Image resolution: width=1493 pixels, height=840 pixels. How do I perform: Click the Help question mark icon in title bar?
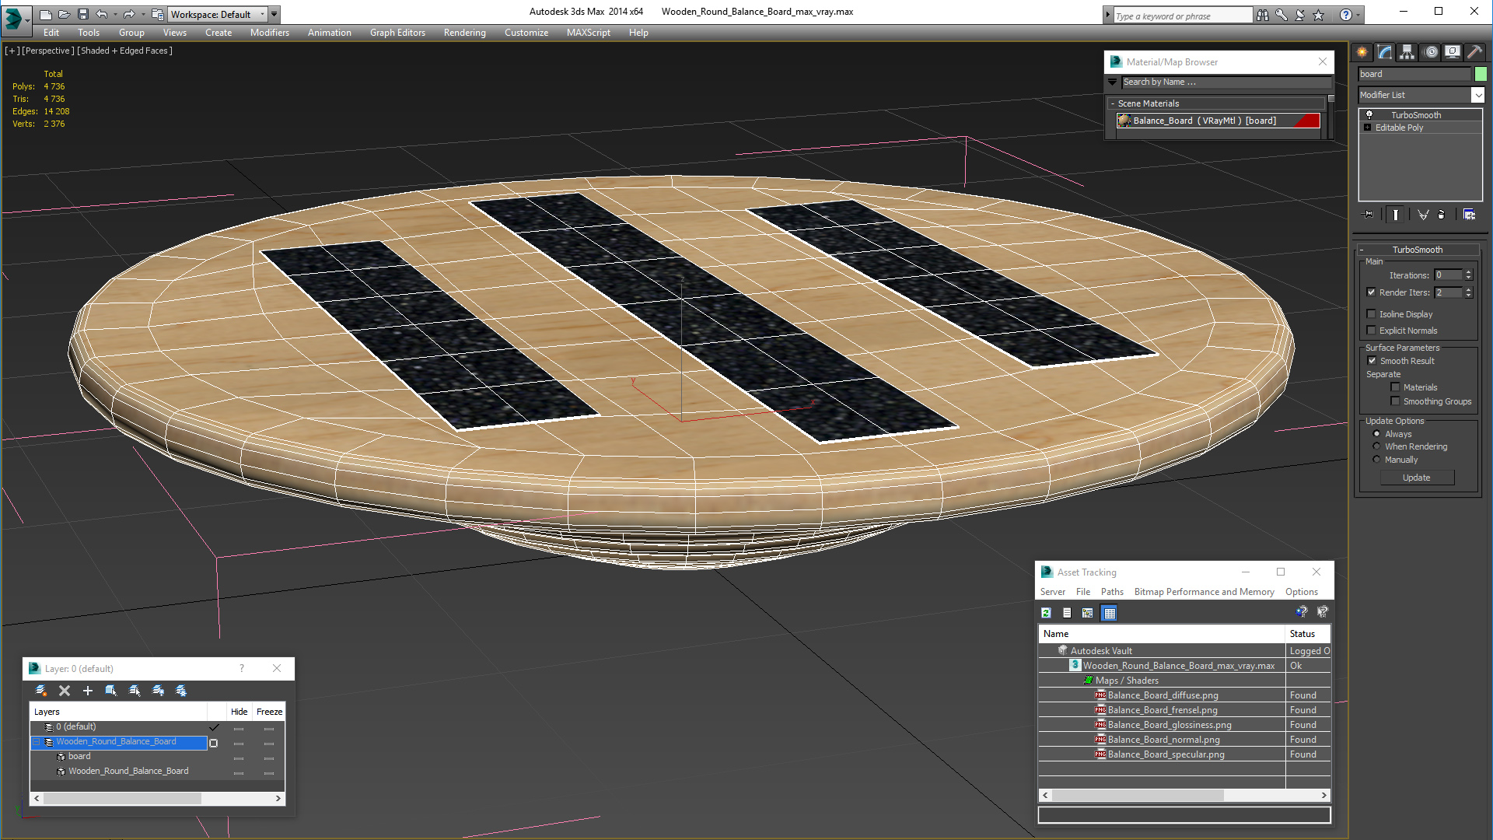tap(1345, 15)
